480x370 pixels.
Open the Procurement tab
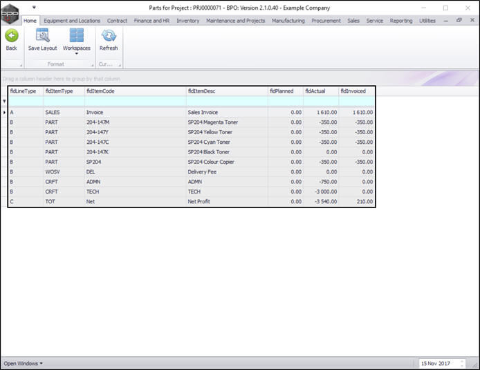326,21
